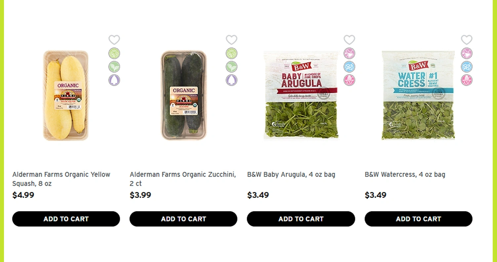View the Organic Zucchini product image
Image resolution: width=497 pixels, height=262 pixels.
184,95
